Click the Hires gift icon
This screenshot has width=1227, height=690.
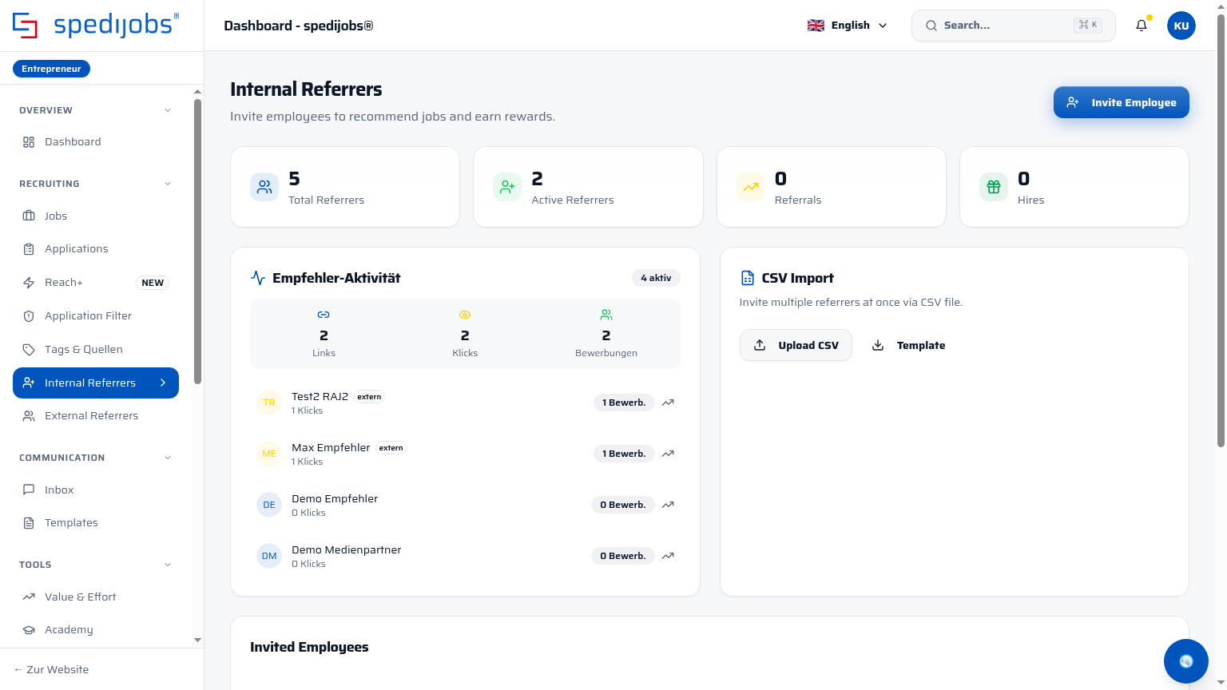pyautogui.click(x=994, y=187)
